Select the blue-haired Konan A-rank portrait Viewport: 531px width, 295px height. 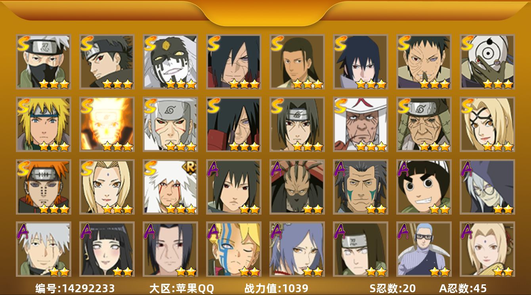click(297, 249)
